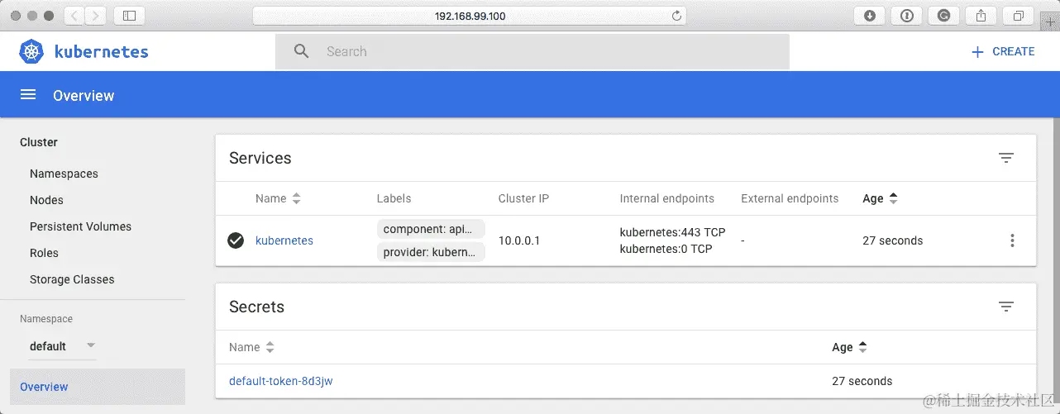Toggle the Safari sidebar button
Screen dimensions: 1060x414
pos(129,15)
